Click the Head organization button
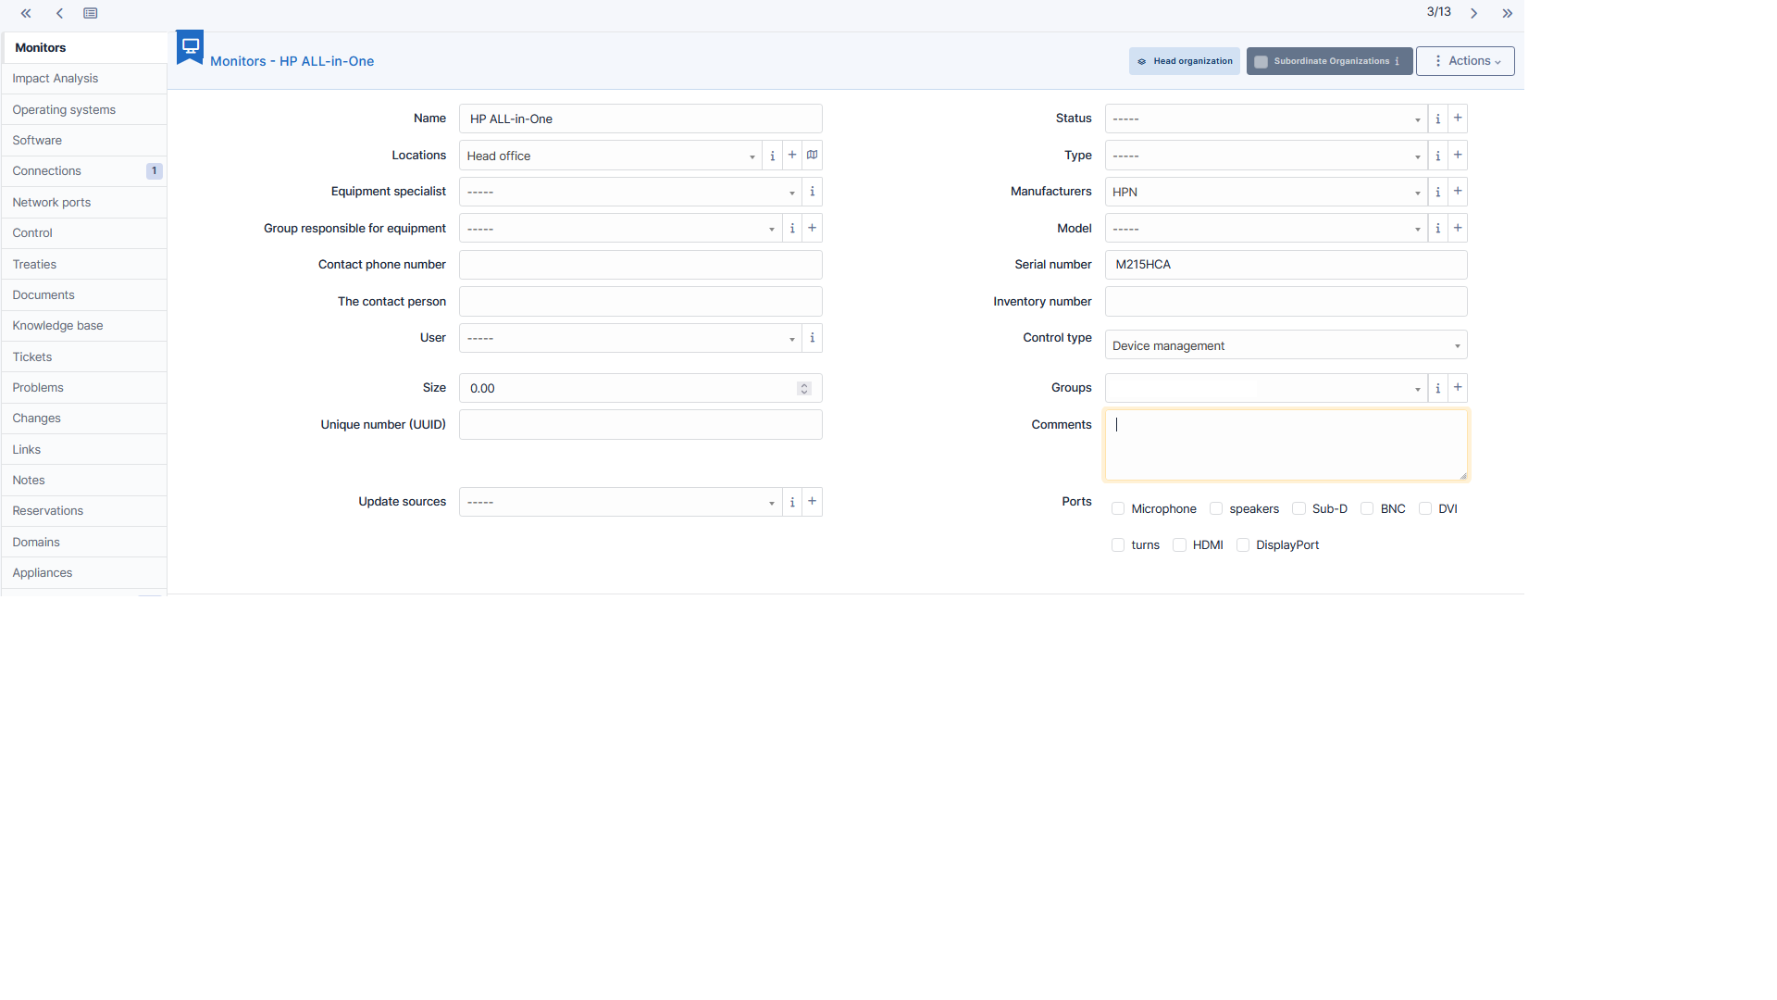The image size is (1777, 1000). pos(1185,61)
